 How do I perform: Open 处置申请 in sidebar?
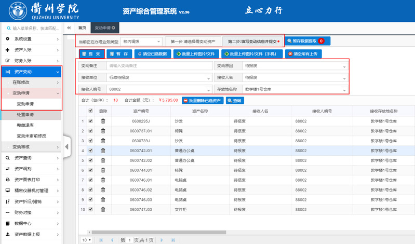(32, 115)
